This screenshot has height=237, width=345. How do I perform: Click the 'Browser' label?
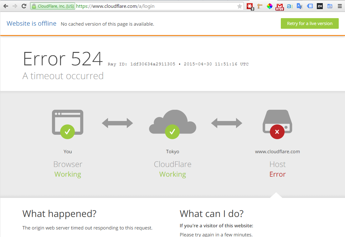[x=68, y=164]
